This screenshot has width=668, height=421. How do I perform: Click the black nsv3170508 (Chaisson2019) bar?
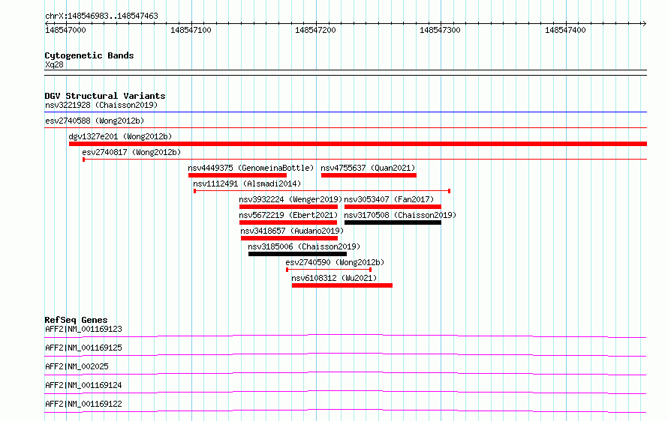point(393,222)
